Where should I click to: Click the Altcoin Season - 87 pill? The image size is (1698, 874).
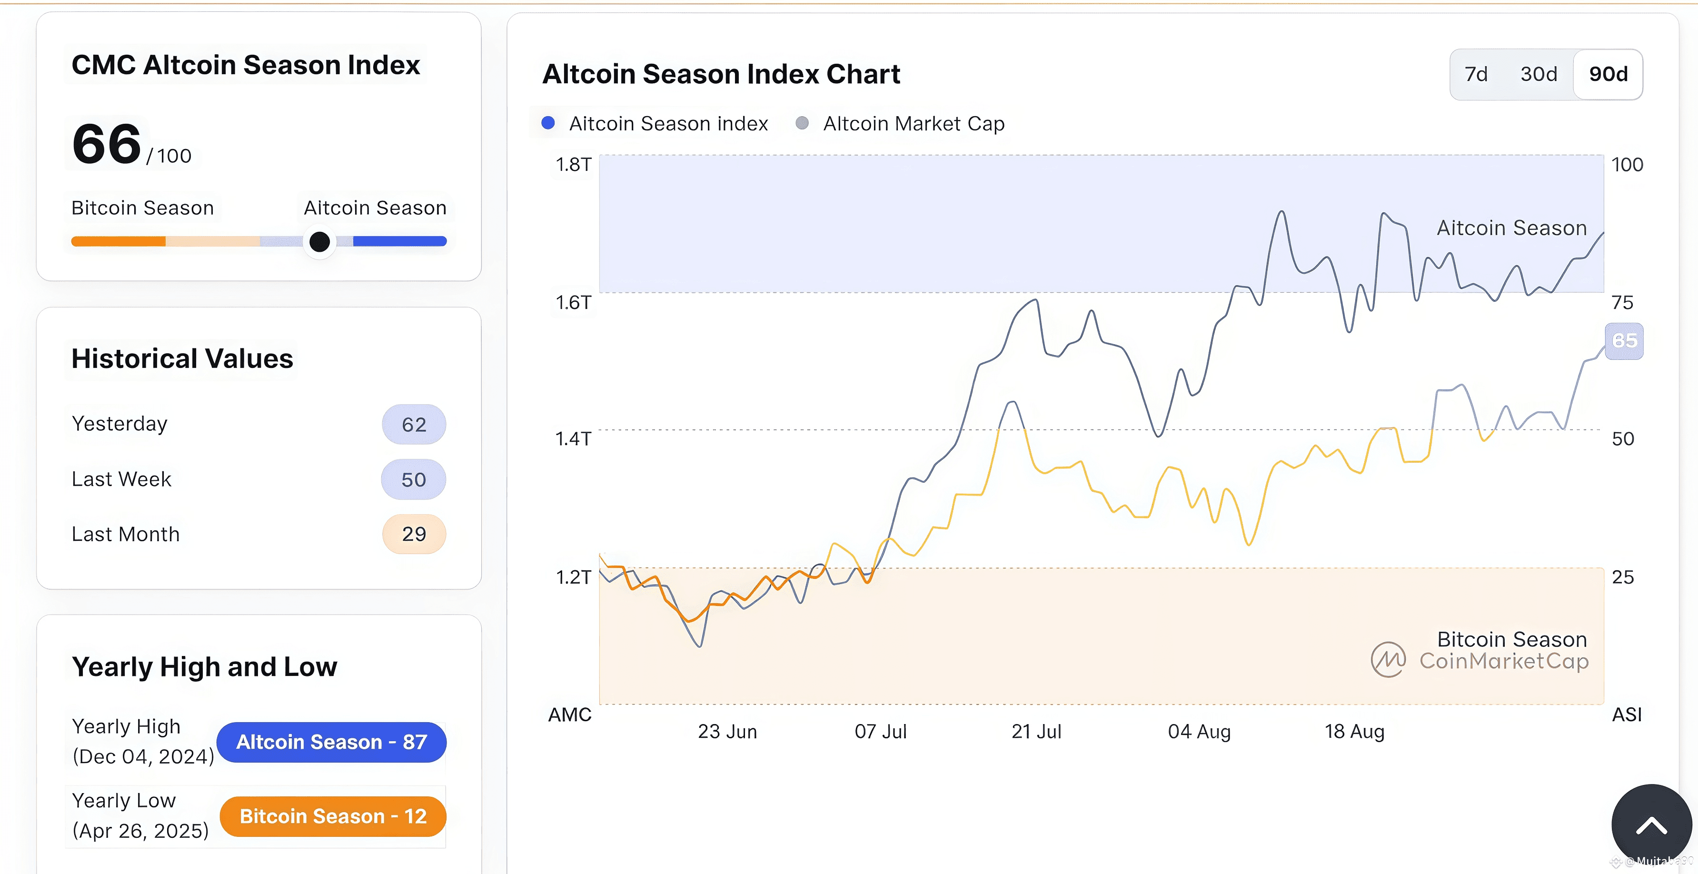(332, 742)
